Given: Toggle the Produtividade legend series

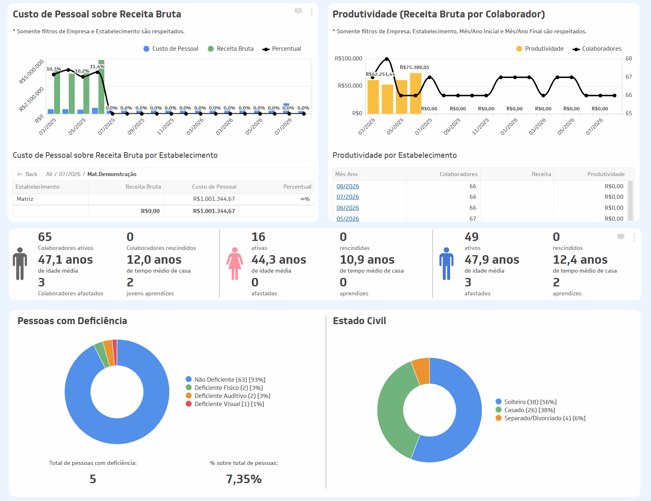Looking at the screenshot, I should click(540, 49).
